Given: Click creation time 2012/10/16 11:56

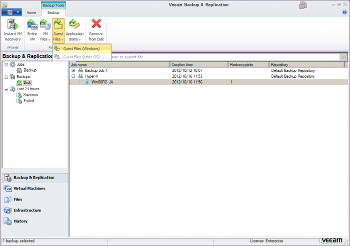Looking at the screenshot, I should click(187, 82).
